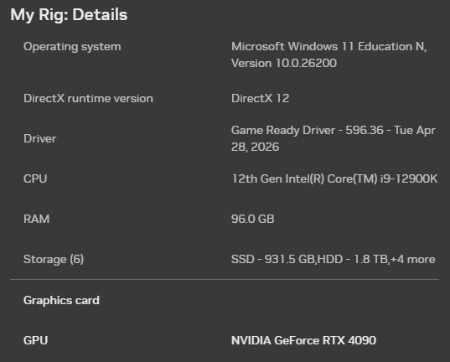Click the GPU row label

click(35, 340)
